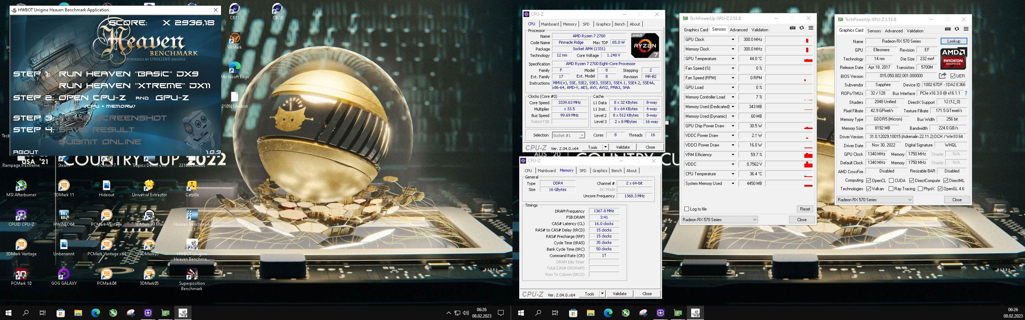1025x320 pixels.
Task: Select the Catzilla desktop icon
Action: pos(192,188)
